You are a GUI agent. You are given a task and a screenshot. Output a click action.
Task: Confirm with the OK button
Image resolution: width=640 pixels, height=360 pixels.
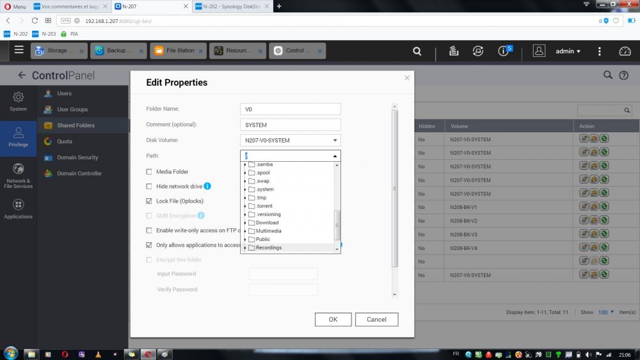pyautogui.click(x=333, y=319)
